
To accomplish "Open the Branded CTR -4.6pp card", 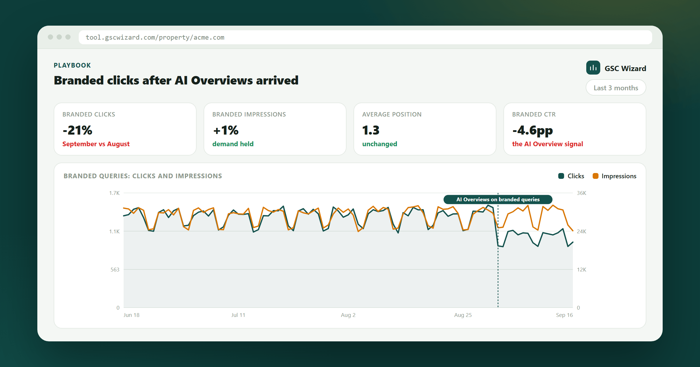I will (575, 129).
